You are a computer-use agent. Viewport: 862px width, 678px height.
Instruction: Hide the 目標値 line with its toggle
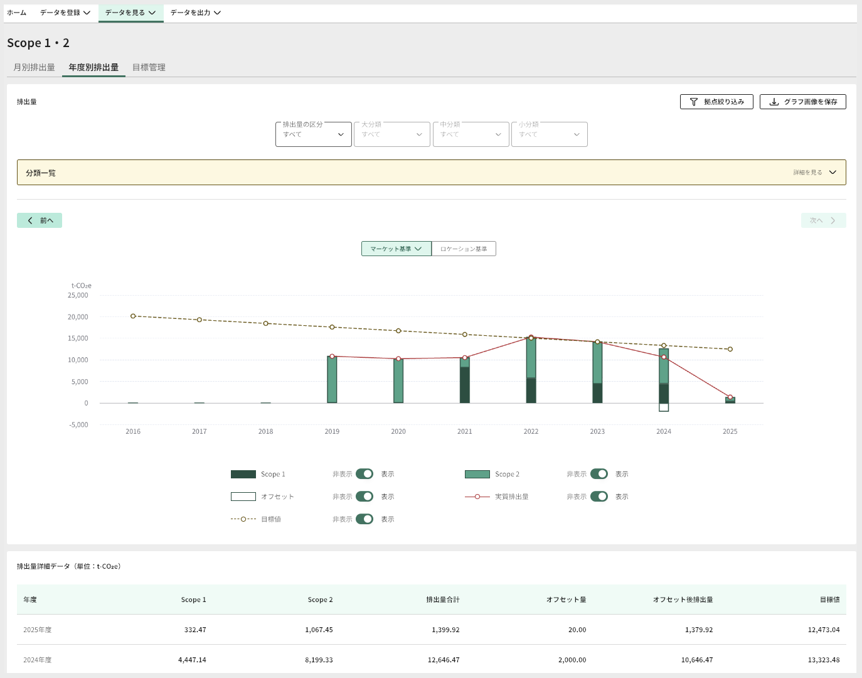pyautogui.click(x=364, y=519)
